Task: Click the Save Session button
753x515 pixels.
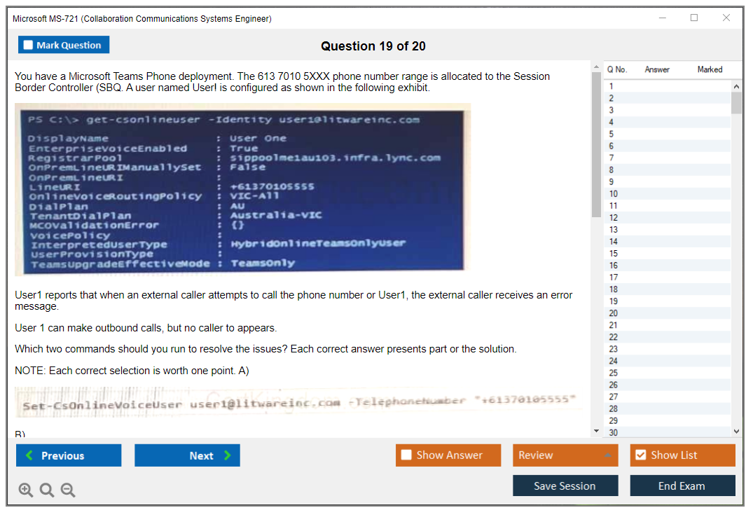Action: [565, 486]
